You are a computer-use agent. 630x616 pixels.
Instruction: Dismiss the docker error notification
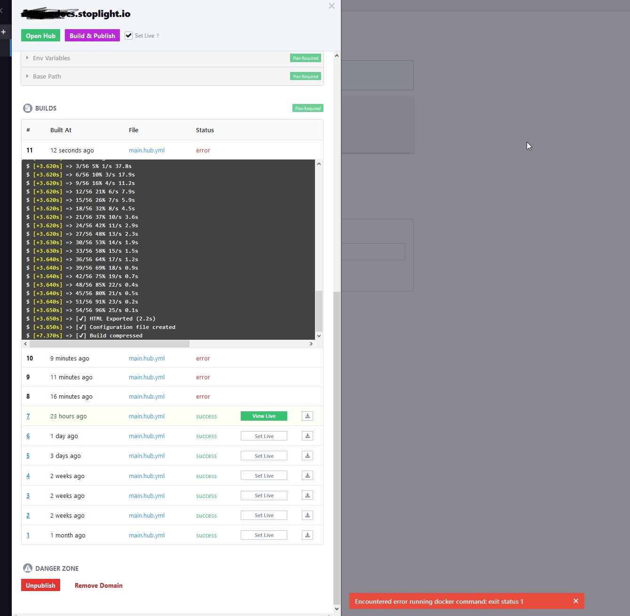576,601
